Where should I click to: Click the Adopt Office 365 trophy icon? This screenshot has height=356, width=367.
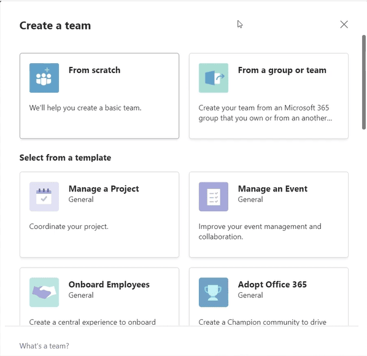(214, 292)
